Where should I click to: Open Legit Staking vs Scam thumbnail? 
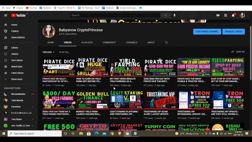[126, 100]
